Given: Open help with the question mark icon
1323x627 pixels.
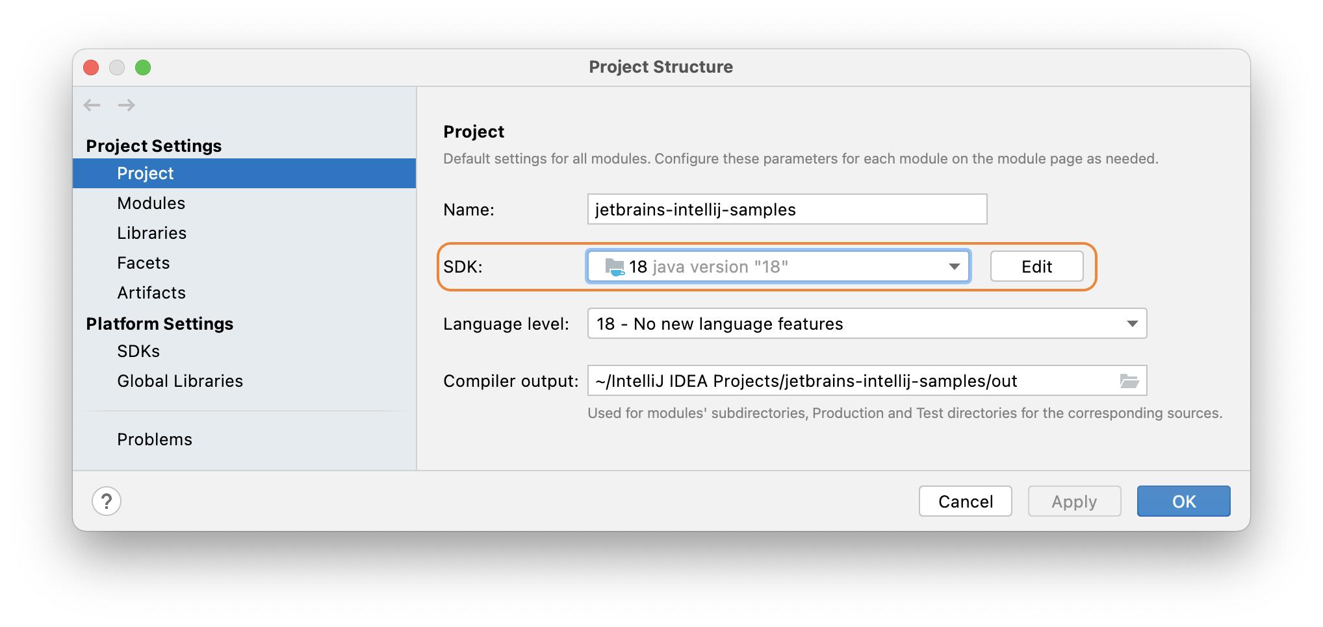Looking at the screenshot, I should 107,501.
